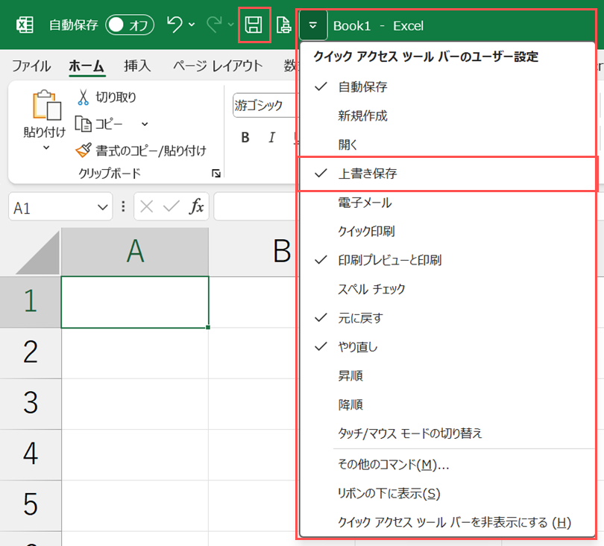Click the Undo arrow icon

[174, 25]
